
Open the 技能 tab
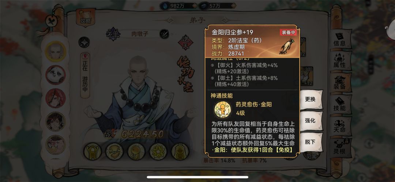click(x=339, y=104)
